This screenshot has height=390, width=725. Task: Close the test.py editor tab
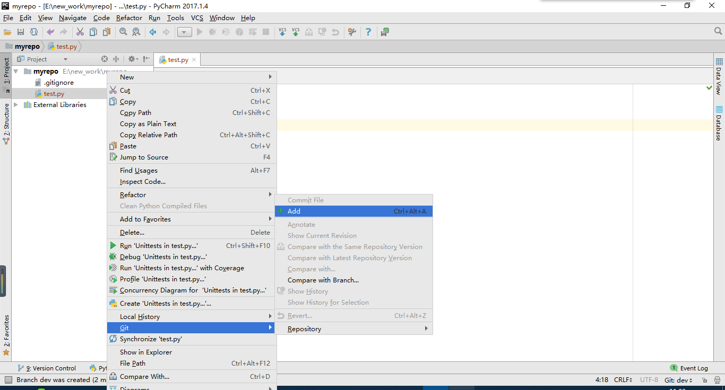pos(194,59)
